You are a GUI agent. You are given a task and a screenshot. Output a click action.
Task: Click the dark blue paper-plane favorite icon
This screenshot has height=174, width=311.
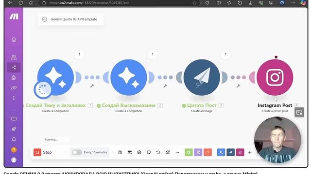[230, 152]
